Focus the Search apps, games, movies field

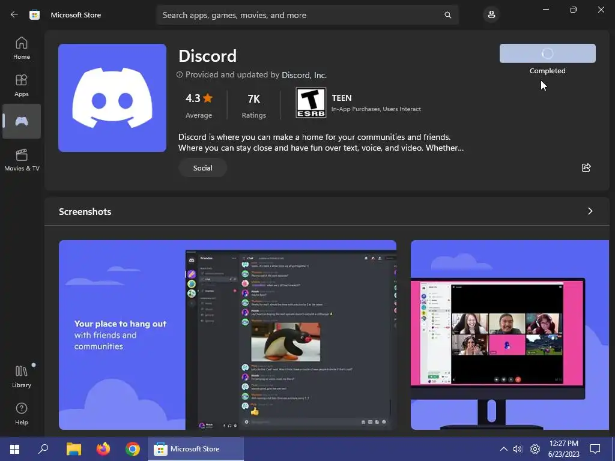click(x=307, y=15)
